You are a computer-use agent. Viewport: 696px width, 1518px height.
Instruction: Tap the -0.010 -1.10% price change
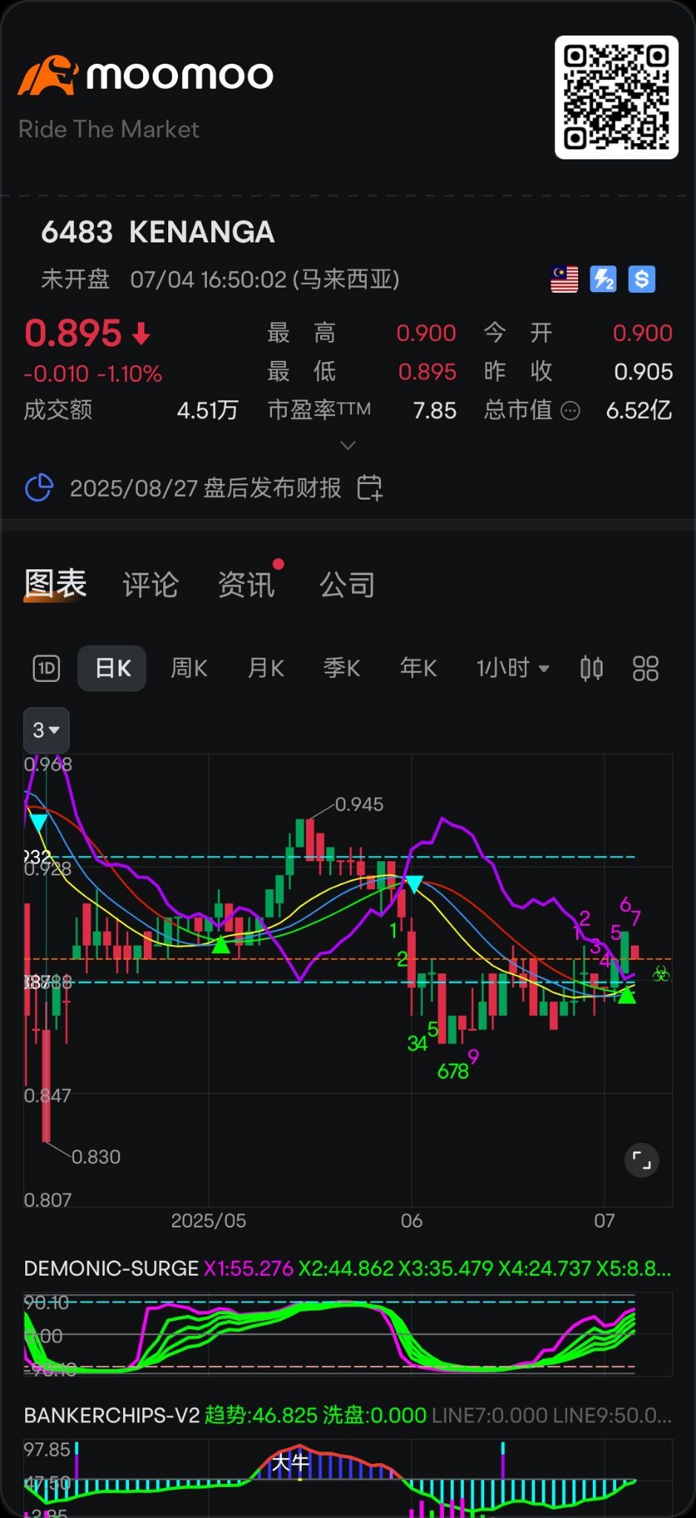pos(93,374)
